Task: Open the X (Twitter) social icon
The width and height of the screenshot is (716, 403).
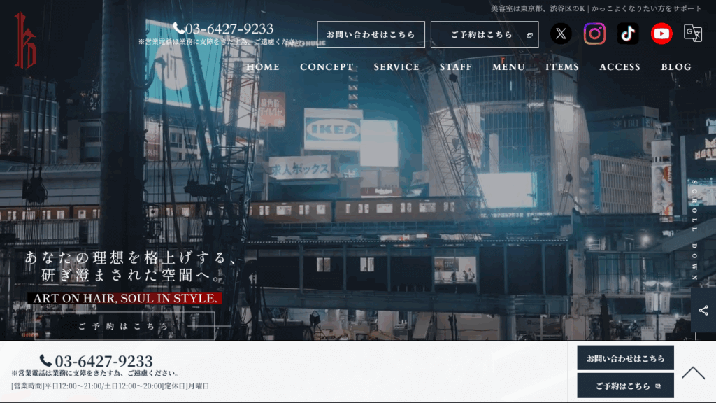Action: point(560,34)
